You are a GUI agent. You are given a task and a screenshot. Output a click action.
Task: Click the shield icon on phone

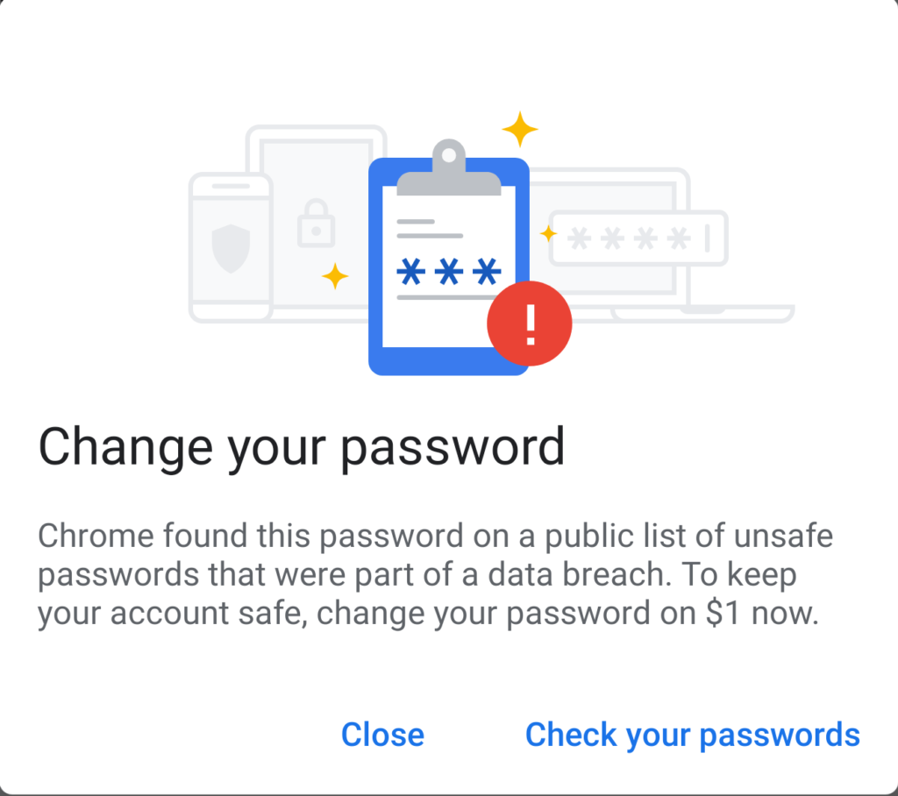231,249
